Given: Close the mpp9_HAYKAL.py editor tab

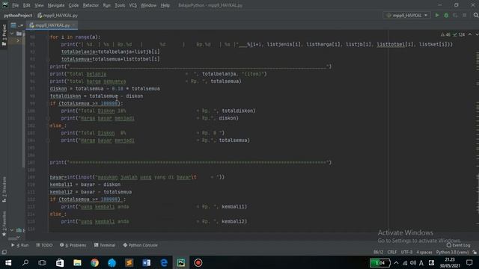Looking at the screenshot, I should pyautogui.click(x=73, y=25).
